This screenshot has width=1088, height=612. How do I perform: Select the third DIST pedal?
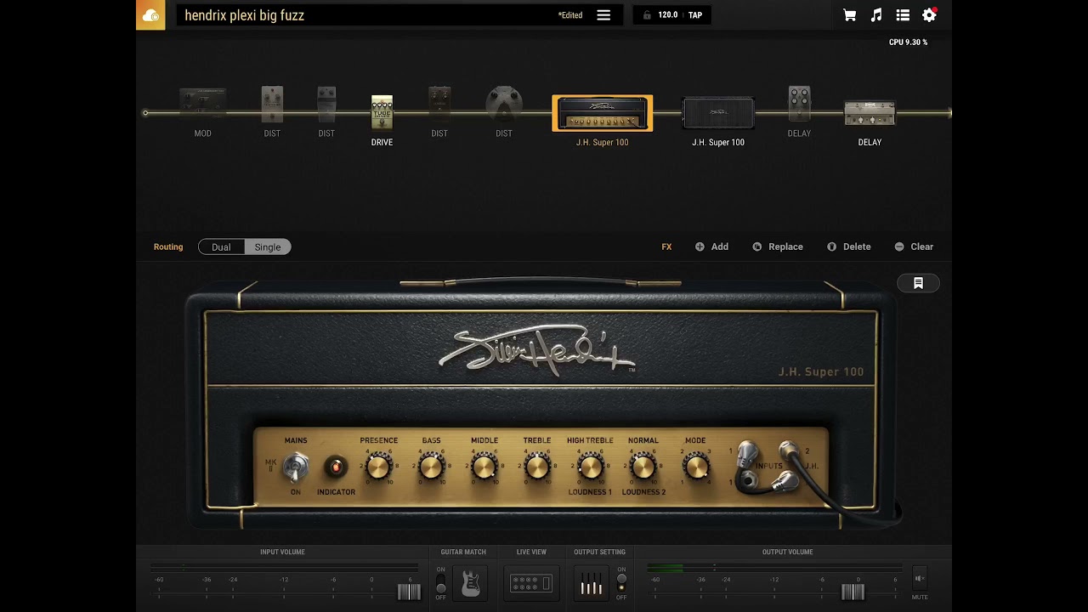point(439,105)
